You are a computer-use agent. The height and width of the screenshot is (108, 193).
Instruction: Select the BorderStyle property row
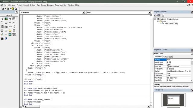172,69
